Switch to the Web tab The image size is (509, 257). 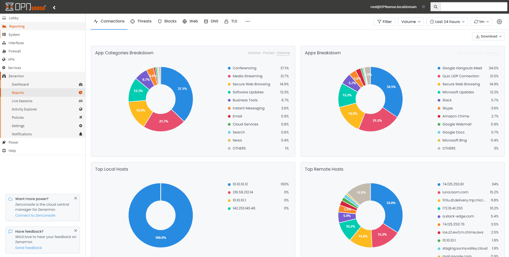coord(190,21)
